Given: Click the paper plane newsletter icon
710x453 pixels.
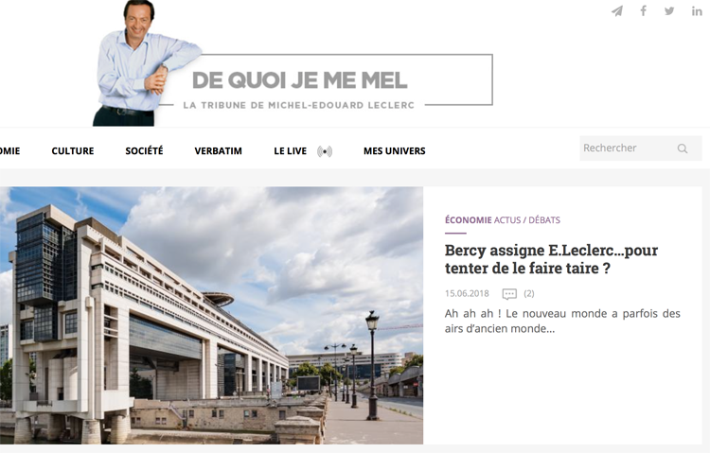Looking at the screenshot, I should pyautogui.click(x=617, y=10).
